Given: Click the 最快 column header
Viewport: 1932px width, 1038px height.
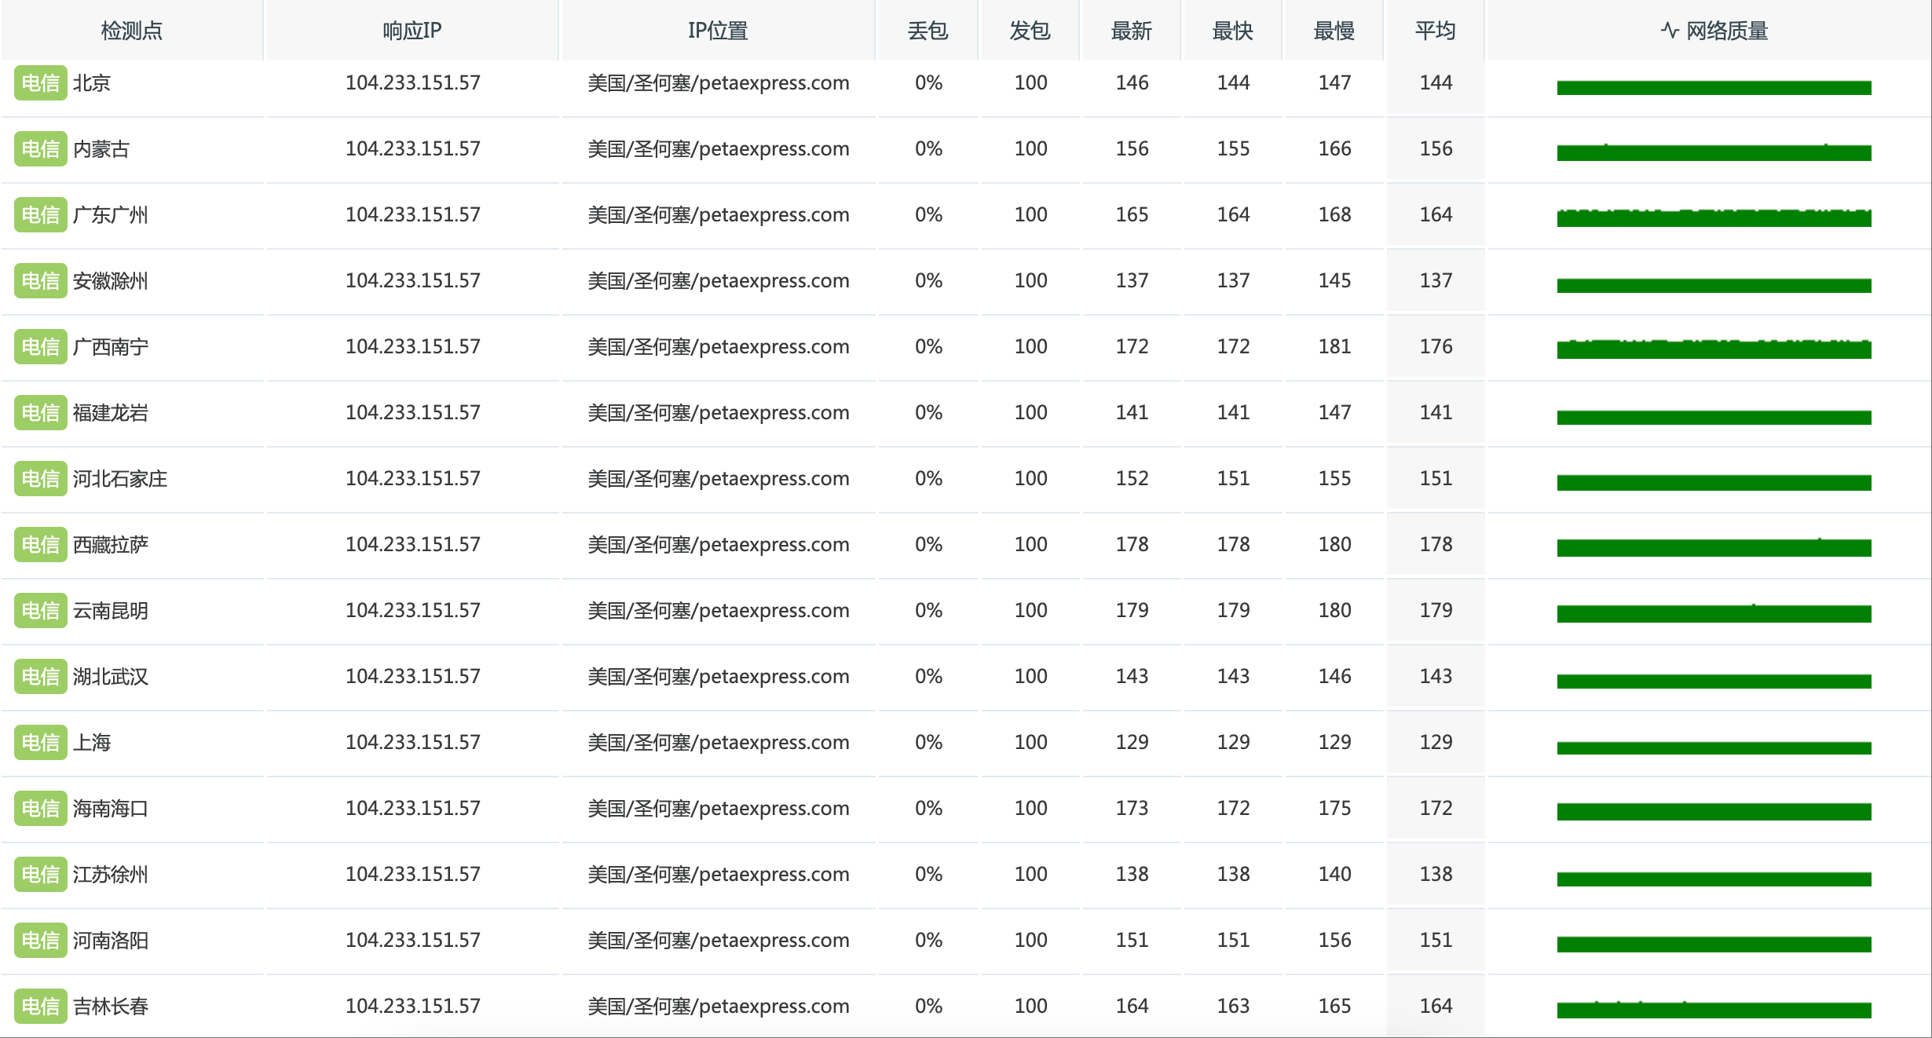Looking at the screenshot, I should pos(1232,31).
